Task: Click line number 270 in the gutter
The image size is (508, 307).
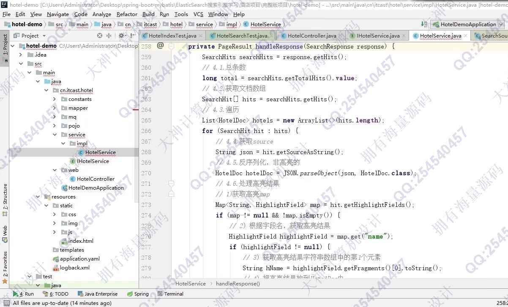Action: pos(146,173)
